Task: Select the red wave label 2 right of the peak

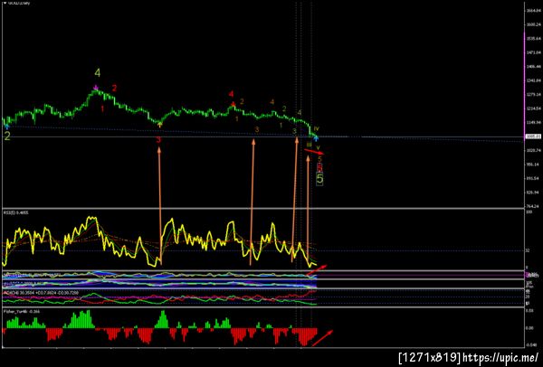Action: pyautogui.click(x=114, y=88)
